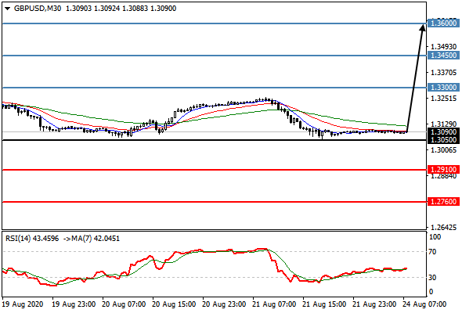Select the 1.26425 price scale value
Image resolution: width=462 pixels, height=313 pixels.
[443, 227]
